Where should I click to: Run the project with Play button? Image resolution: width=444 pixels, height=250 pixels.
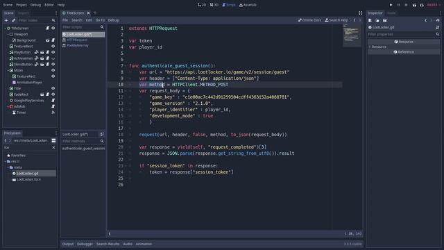[391, 5]
